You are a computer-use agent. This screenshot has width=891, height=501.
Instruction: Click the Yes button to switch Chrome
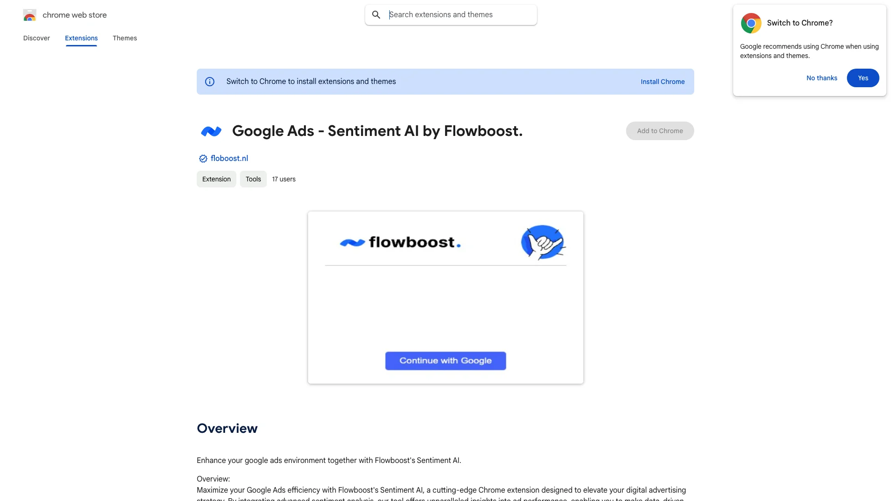point(863,77)
